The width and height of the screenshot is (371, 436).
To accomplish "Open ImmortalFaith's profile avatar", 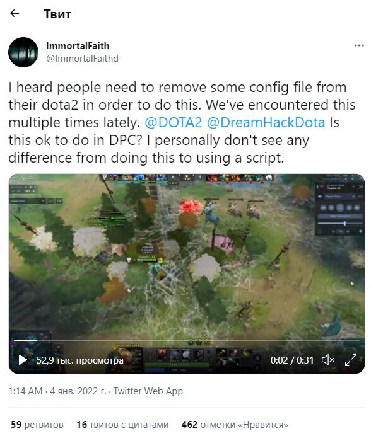I will tap(23, 52).
